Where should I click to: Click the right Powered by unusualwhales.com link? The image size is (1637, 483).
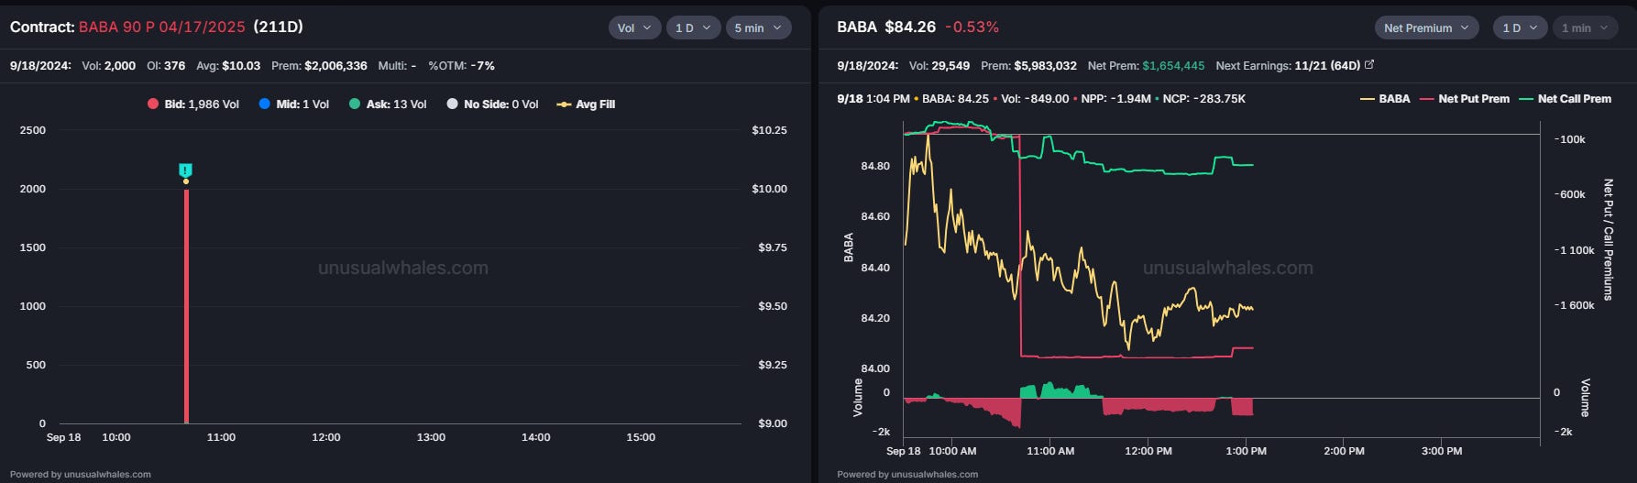click(907, 475)
